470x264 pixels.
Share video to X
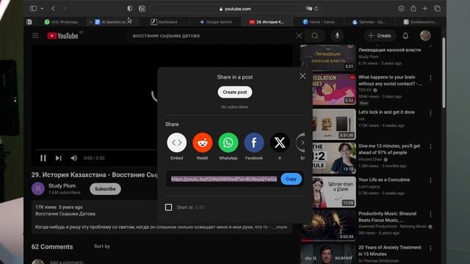pyautogui.click(x=280, y=143)
